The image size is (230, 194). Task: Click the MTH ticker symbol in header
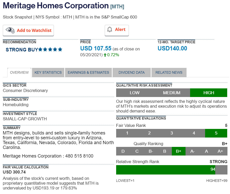[117, 7]
